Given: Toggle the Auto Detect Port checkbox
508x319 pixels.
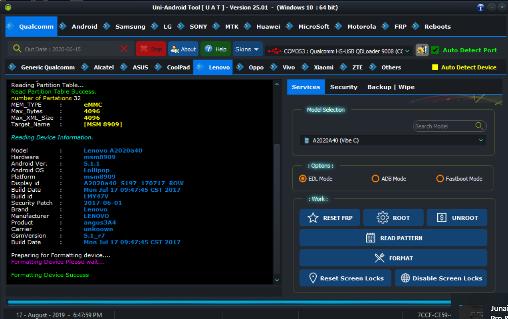Looking at the screenshot, I should coord(435,50).
